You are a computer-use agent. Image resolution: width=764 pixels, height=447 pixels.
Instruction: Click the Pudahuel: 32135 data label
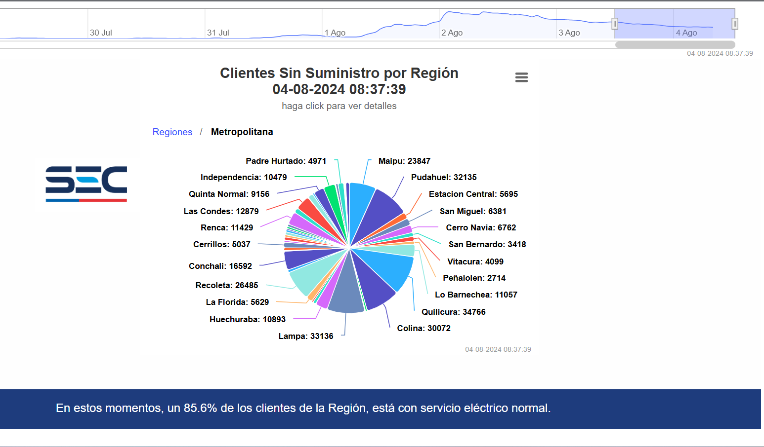tap(443, 177)
